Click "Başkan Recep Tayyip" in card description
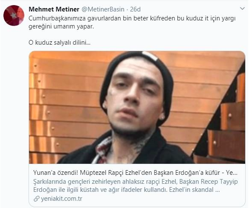The image size is (252, 208). (209, 182)
